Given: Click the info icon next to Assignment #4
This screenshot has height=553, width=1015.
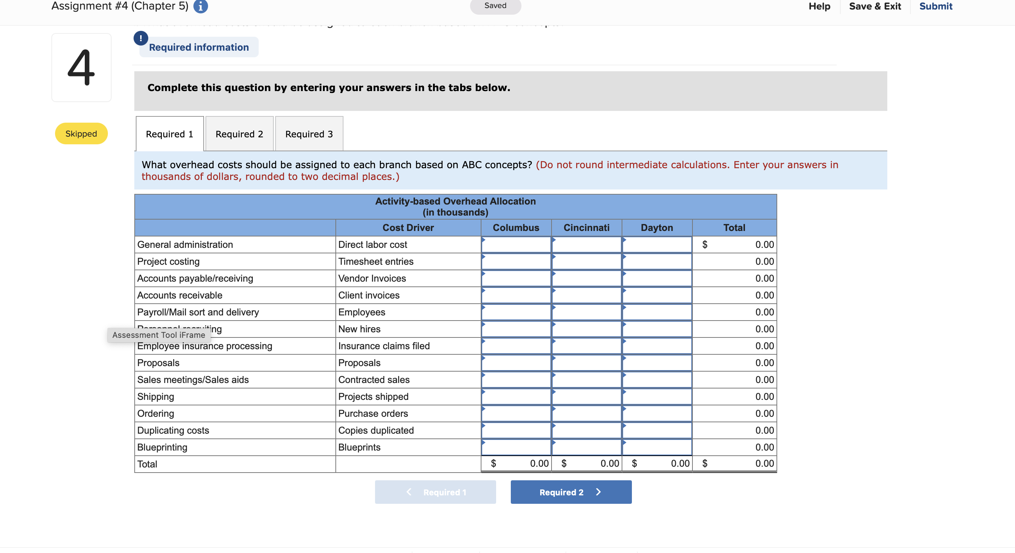Looking at the screenshot, I should click(201, 6).
